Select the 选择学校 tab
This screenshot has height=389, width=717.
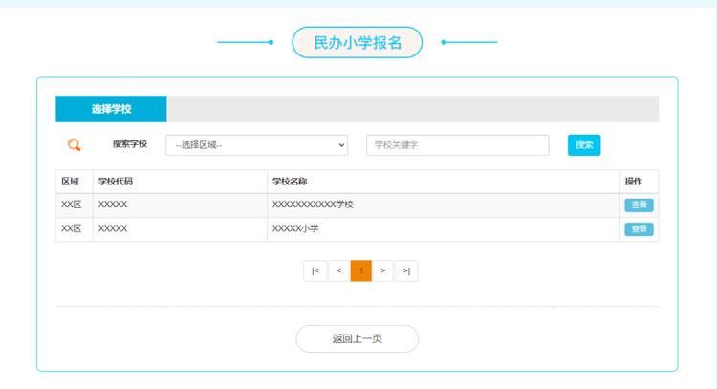click(x=111, y=109)
